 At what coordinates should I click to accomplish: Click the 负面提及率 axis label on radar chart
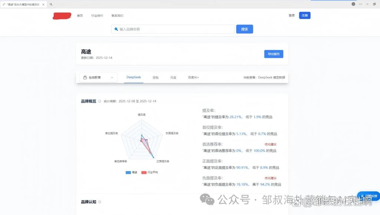pyautogui.click(x=172, y=133)
